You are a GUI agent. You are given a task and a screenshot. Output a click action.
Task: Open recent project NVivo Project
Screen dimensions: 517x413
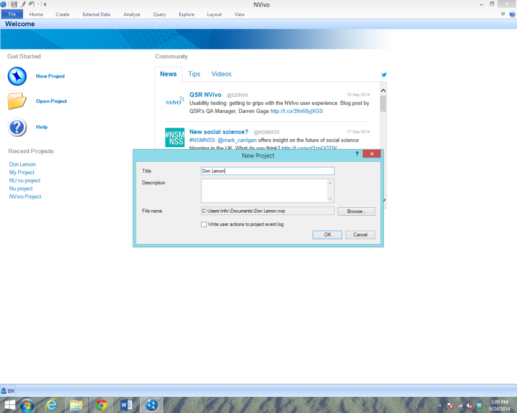[25, 197]
